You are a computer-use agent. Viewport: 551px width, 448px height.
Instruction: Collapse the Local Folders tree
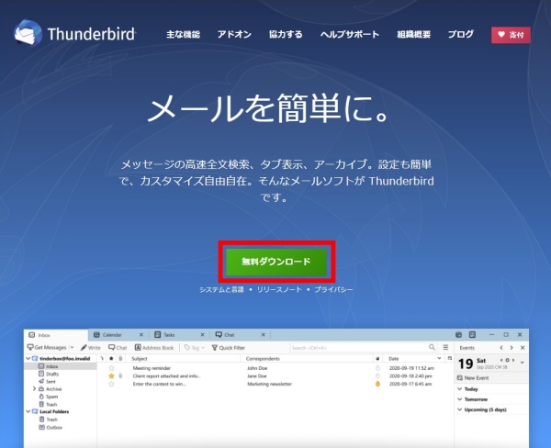point(28,411)
